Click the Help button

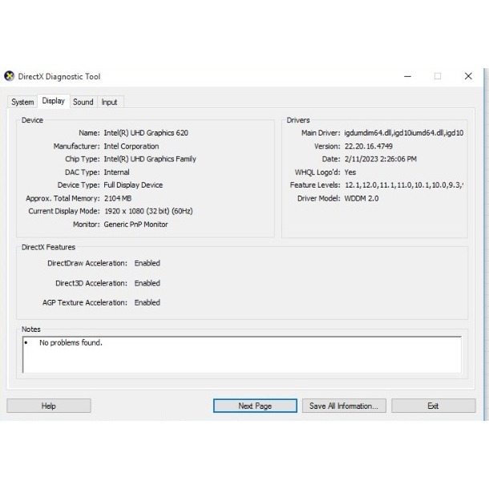49,406
